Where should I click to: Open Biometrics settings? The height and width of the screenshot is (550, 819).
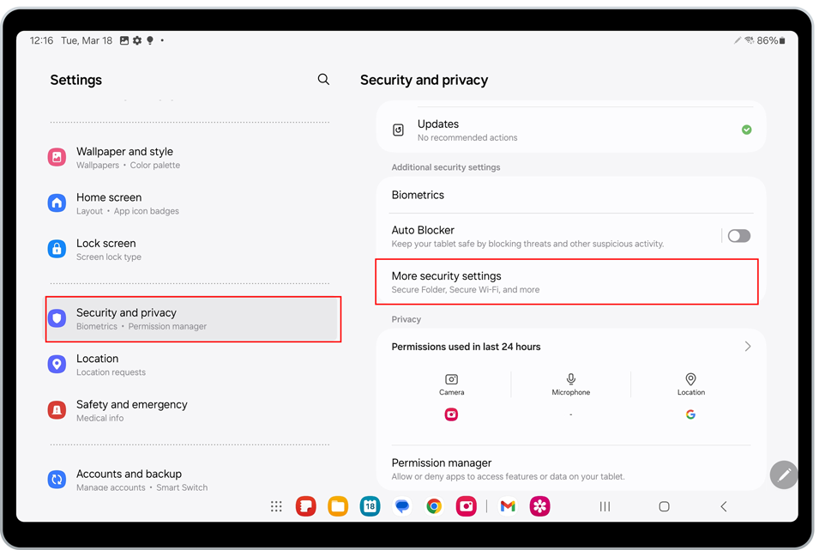point(571,195)
